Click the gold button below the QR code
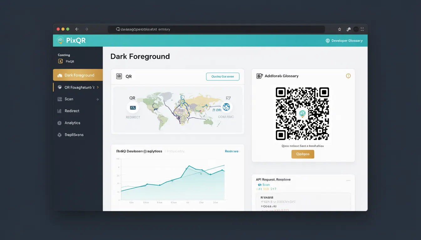Viewport: 421px width, 240px height. pos(303,154)
